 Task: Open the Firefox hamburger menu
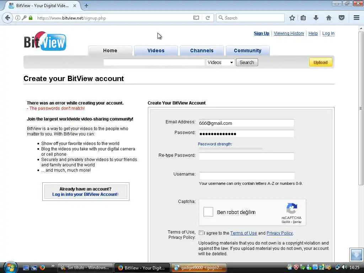coord(357,18)
